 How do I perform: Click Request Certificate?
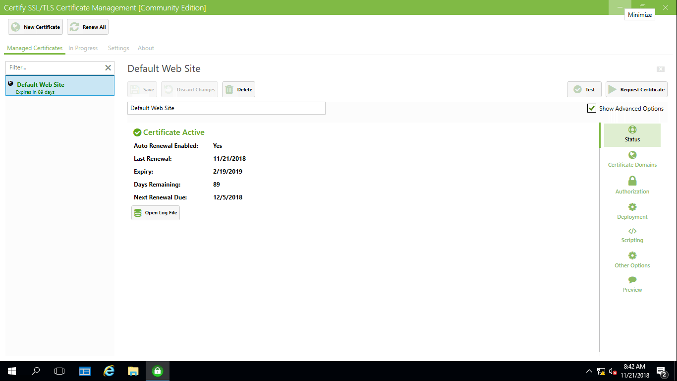[x=636, y=89]
